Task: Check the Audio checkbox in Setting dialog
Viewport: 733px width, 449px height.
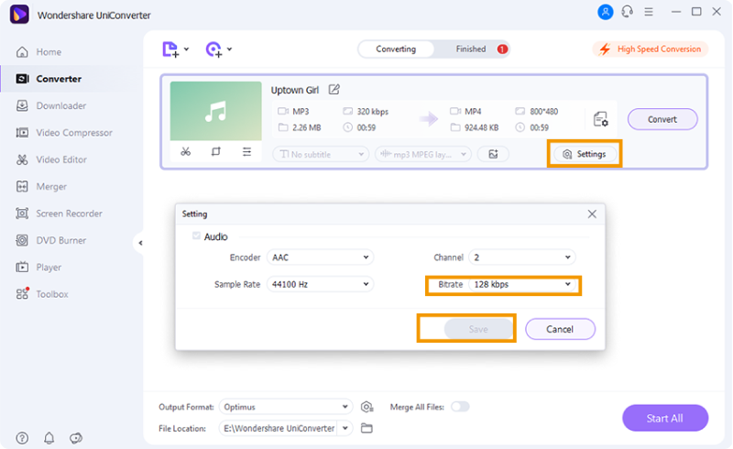Action: [x=196, y=236]
